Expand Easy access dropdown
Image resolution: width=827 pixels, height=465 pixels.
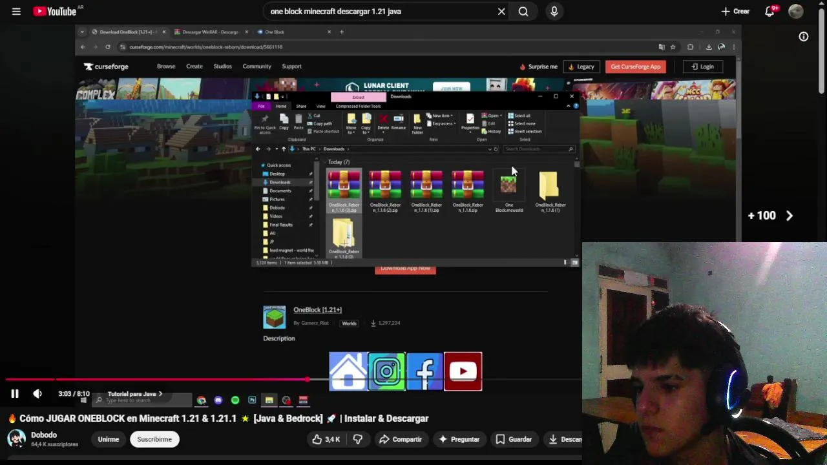pyautogui.click(x=443, y=123)
